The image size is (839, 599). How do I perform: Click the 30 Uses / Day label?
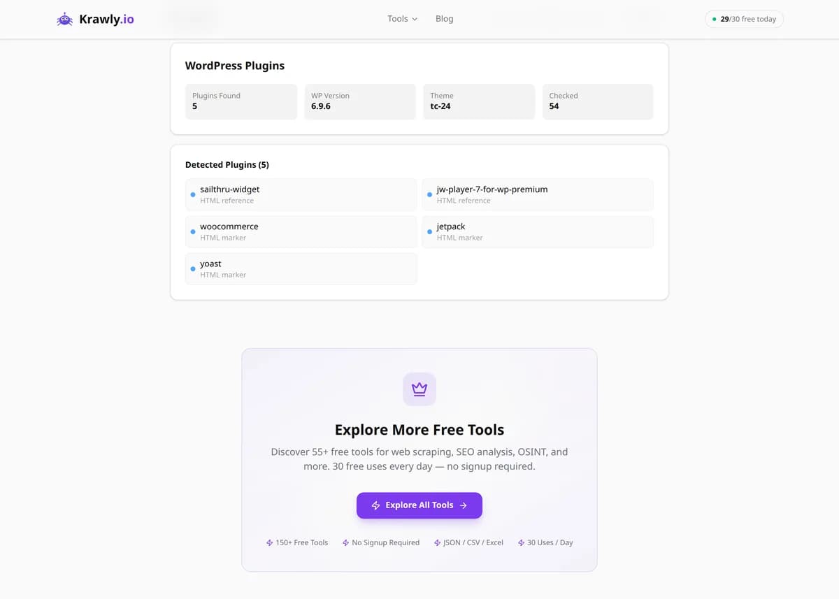coord(550,542)
